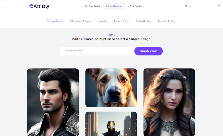The height and width of the screenshot is (136, 223).
Task: Click the Generate Design button
Action: [148, 51]
